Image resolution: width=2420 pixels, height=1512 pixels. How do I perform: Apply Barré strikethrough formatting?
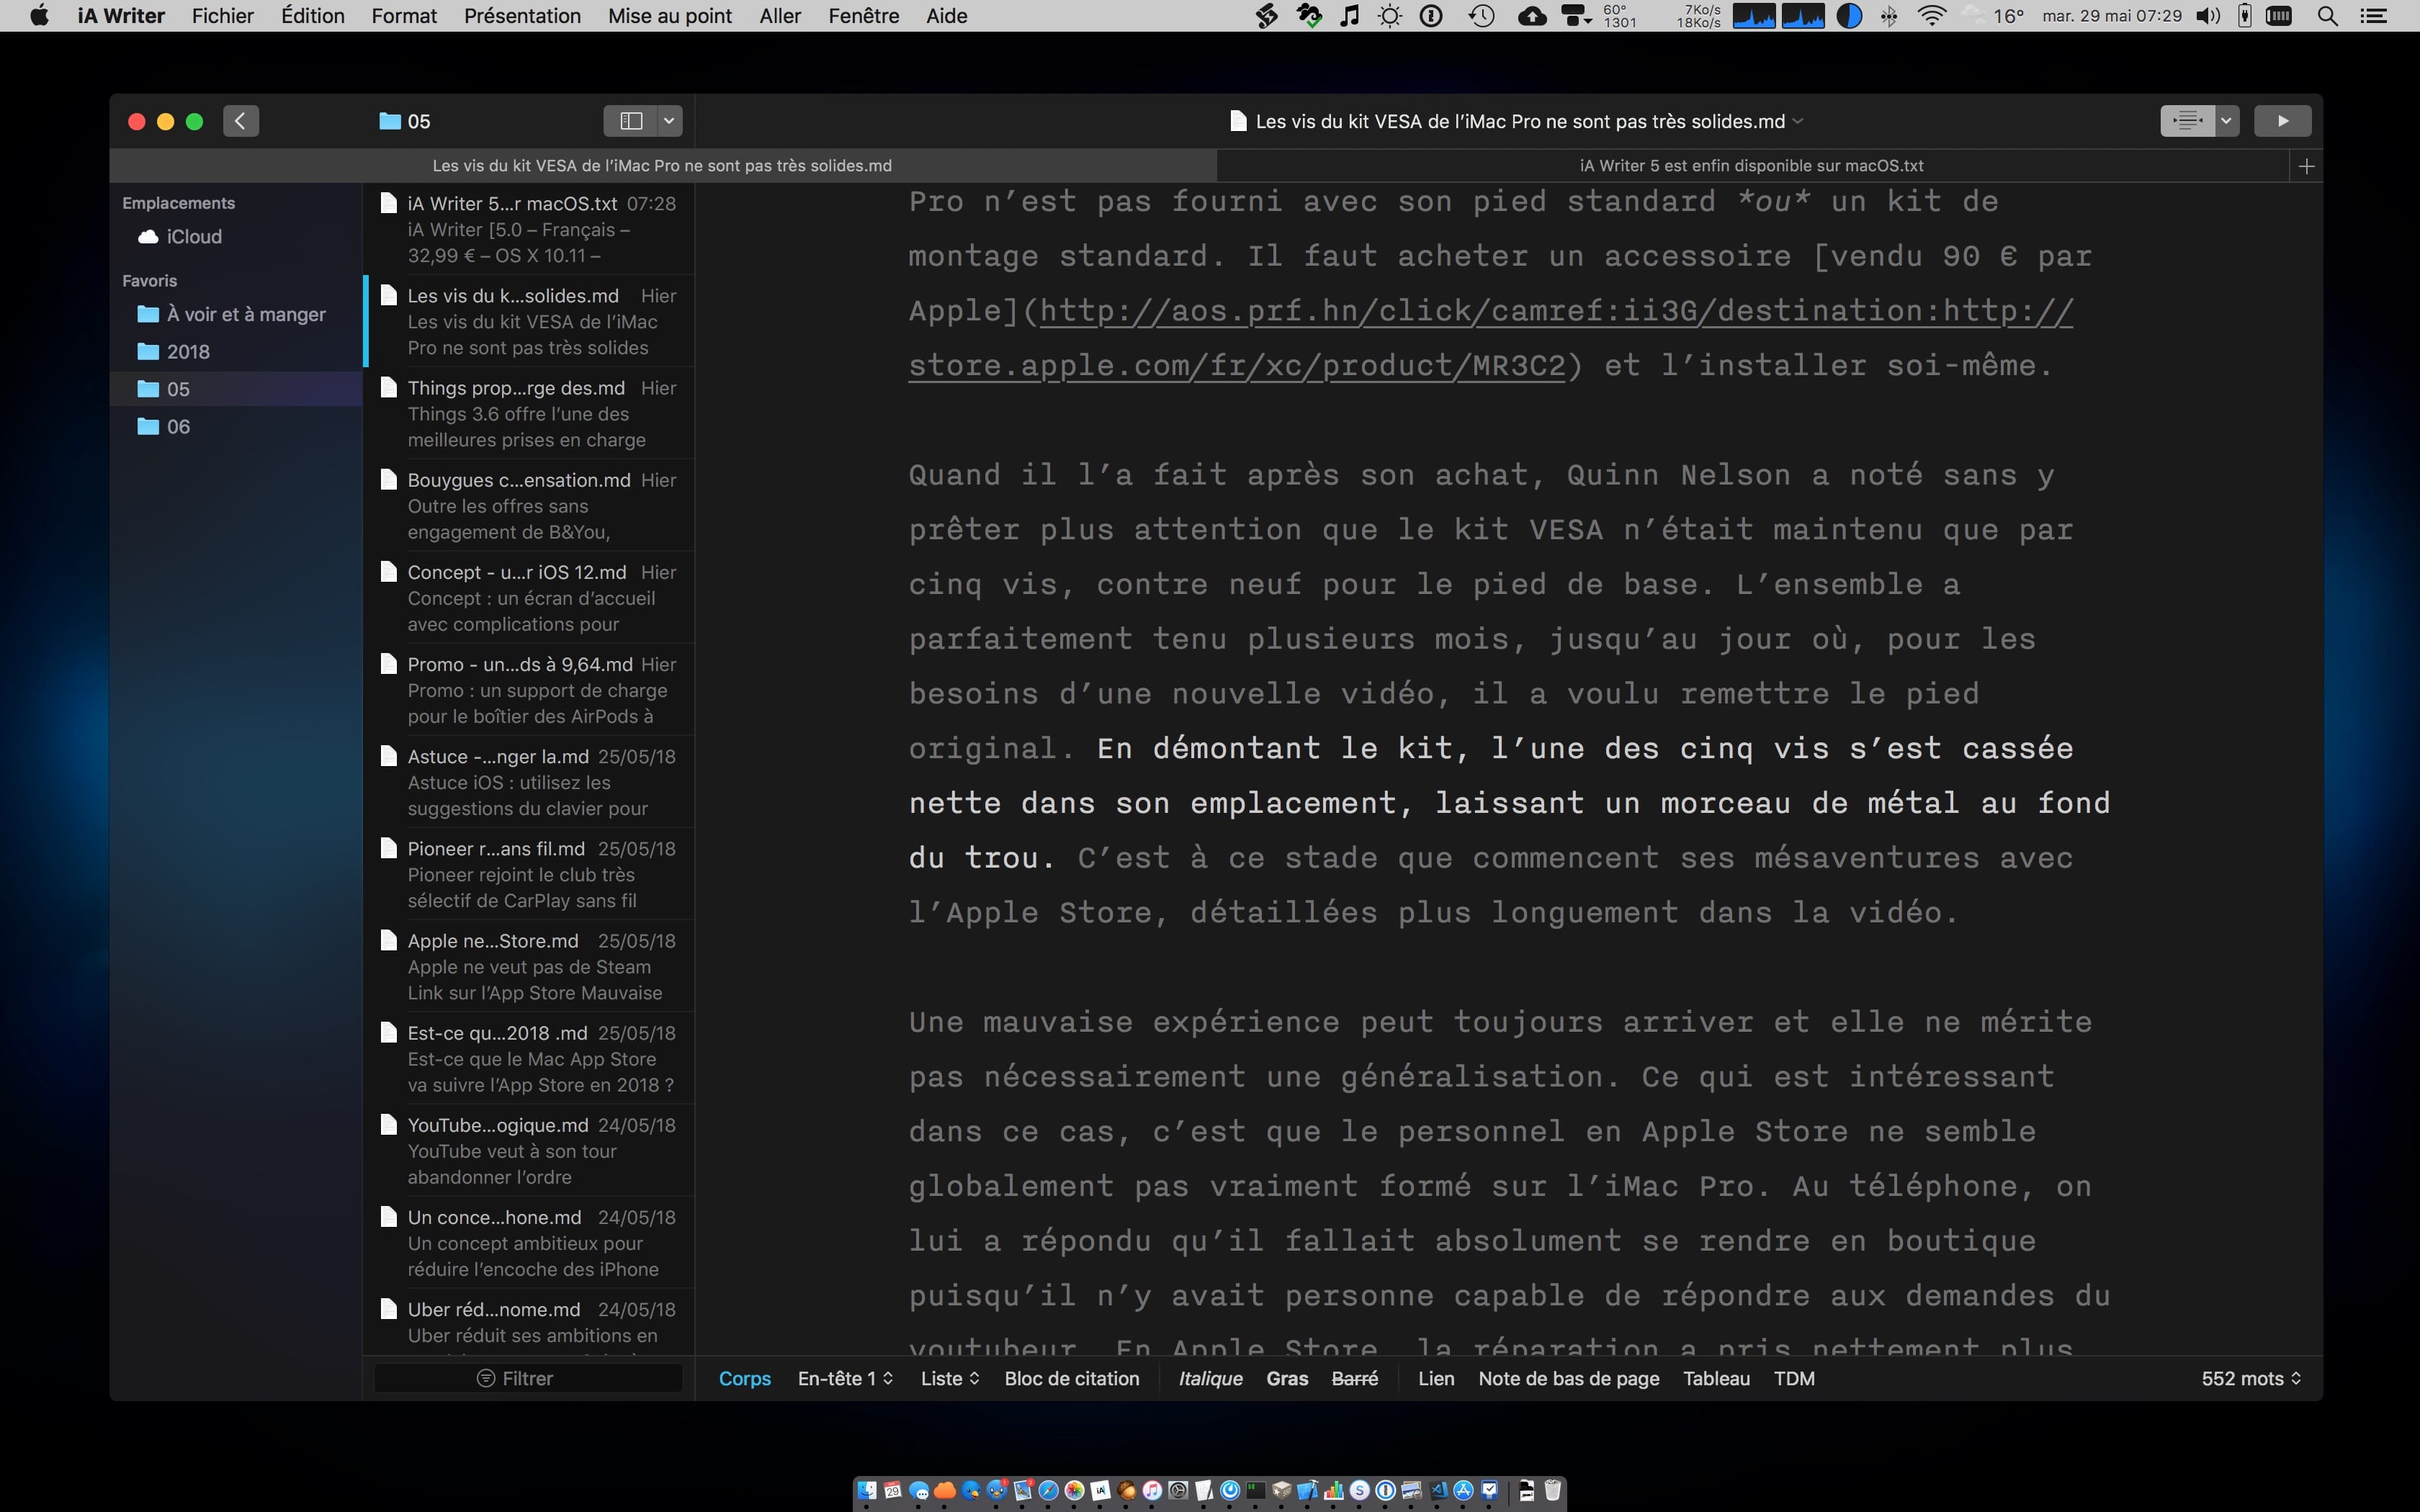(x=1355, y=1378)
